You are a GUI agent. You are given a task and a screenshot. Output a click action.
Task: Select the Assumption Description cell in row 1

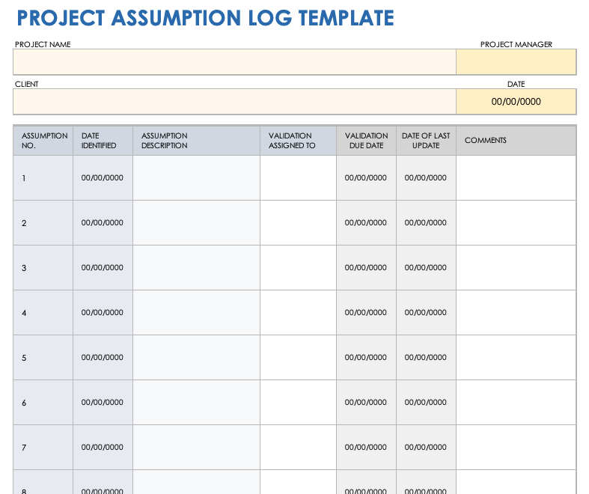pyautogui.click(x=196, y=178)
